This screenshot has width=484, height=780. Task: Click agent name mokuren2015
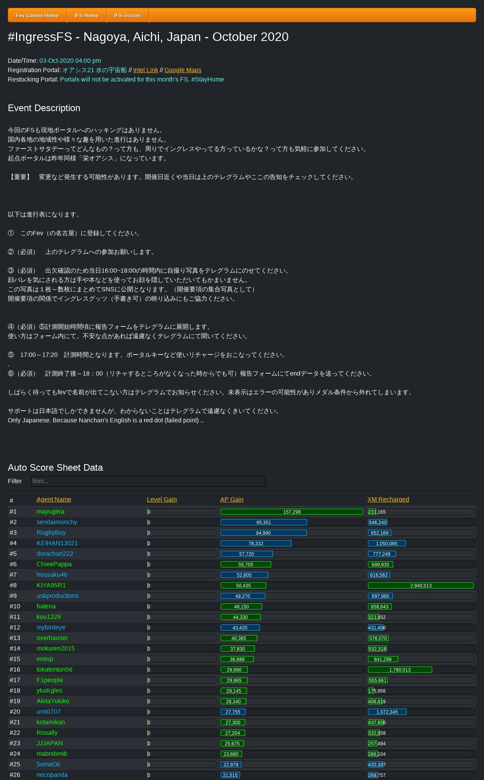[56, 649]
